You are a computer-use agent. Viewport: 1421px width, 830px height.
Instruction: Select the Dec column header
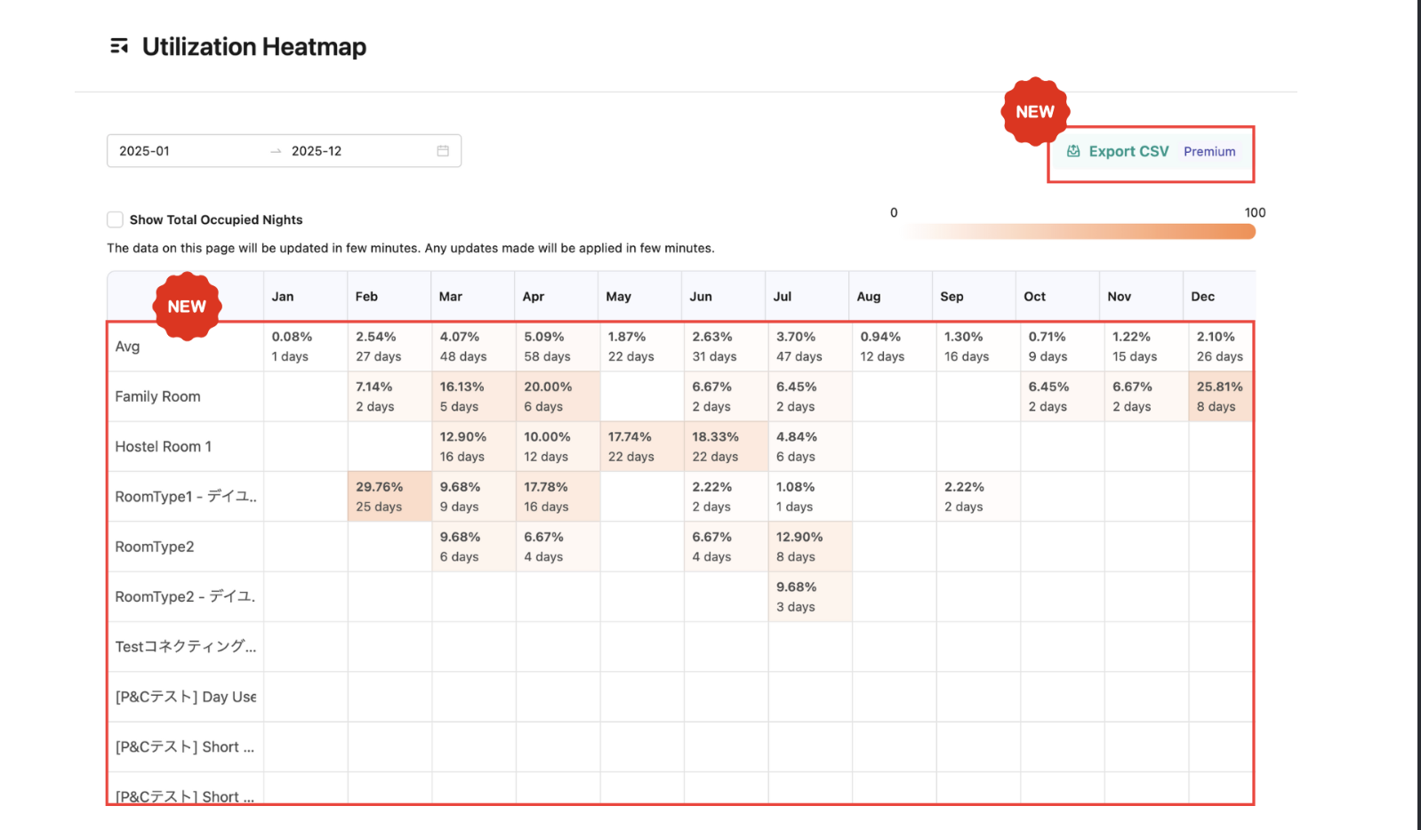pos(1220,297)
